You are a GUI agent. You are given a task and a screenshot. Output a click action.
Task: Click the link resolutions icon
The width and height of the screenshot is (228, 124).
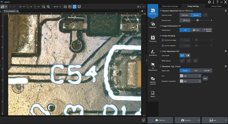point(206,78)
